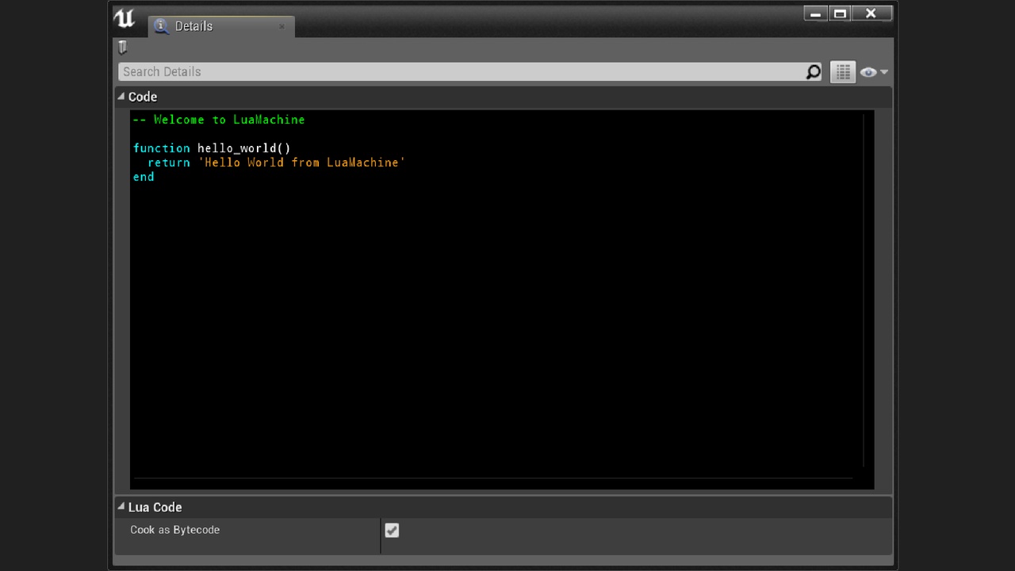Close the Details tab

[282, 26]
